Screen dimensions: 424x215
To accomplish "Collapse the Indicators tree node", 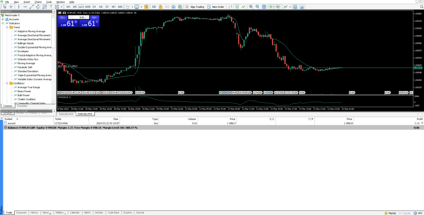I will tap(3, 23).
